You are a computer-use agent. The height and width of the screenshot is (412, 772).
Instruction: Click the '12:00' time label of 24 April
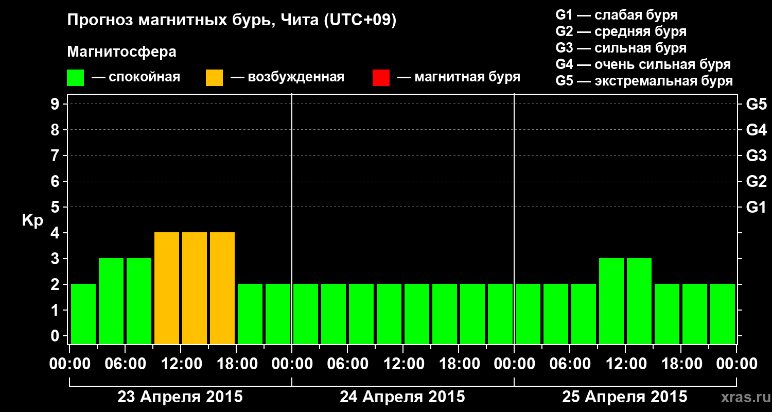(403, 364)
